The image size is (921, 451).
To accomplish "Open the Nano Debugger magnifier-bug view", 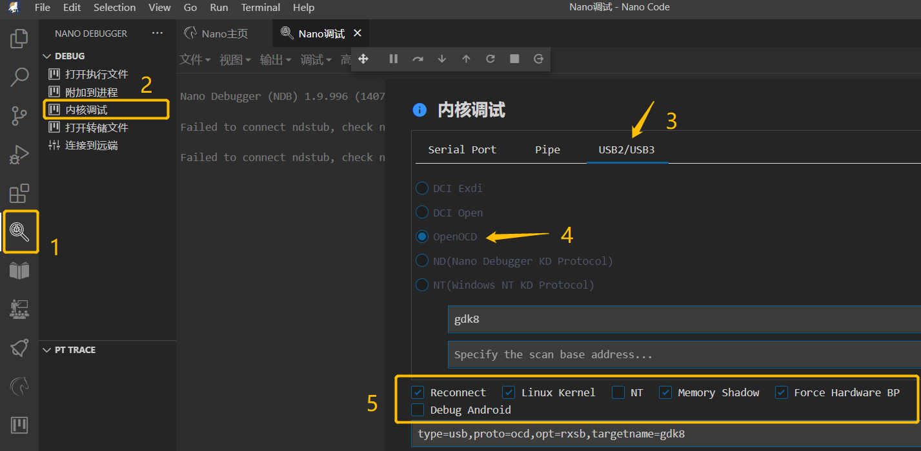I will [x=19, y=232].
